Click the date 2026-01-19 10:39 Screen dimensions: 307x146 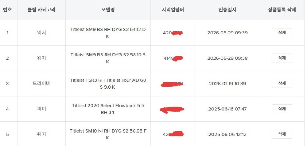227,84
